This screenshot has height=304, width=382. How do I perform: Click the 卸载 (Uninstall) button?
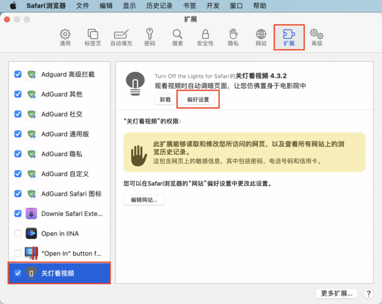pos(165,99)
